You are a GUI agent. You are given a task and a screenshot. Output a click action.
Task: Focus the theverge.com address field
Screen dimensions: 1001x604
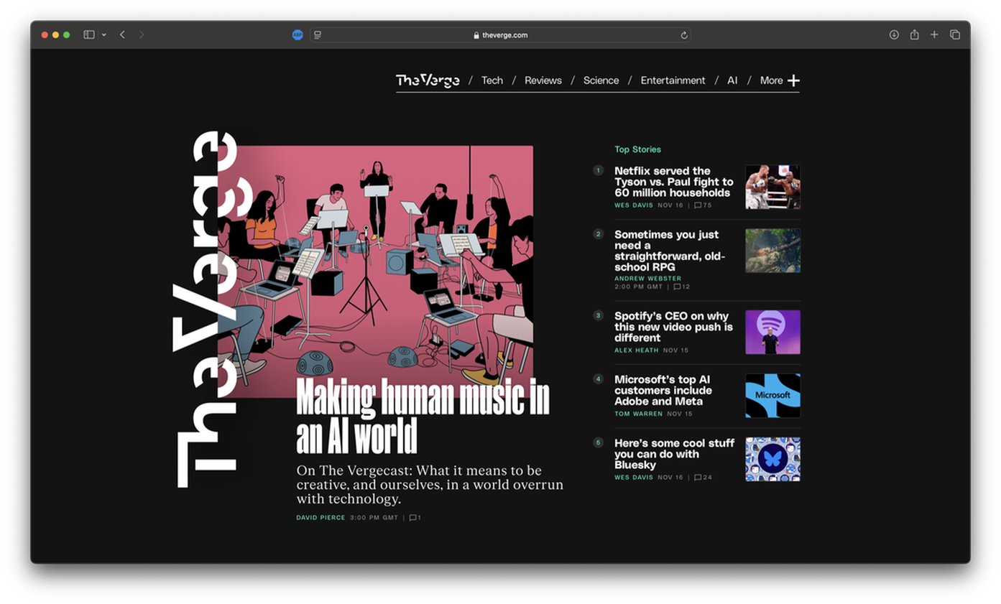coord(500,34)
